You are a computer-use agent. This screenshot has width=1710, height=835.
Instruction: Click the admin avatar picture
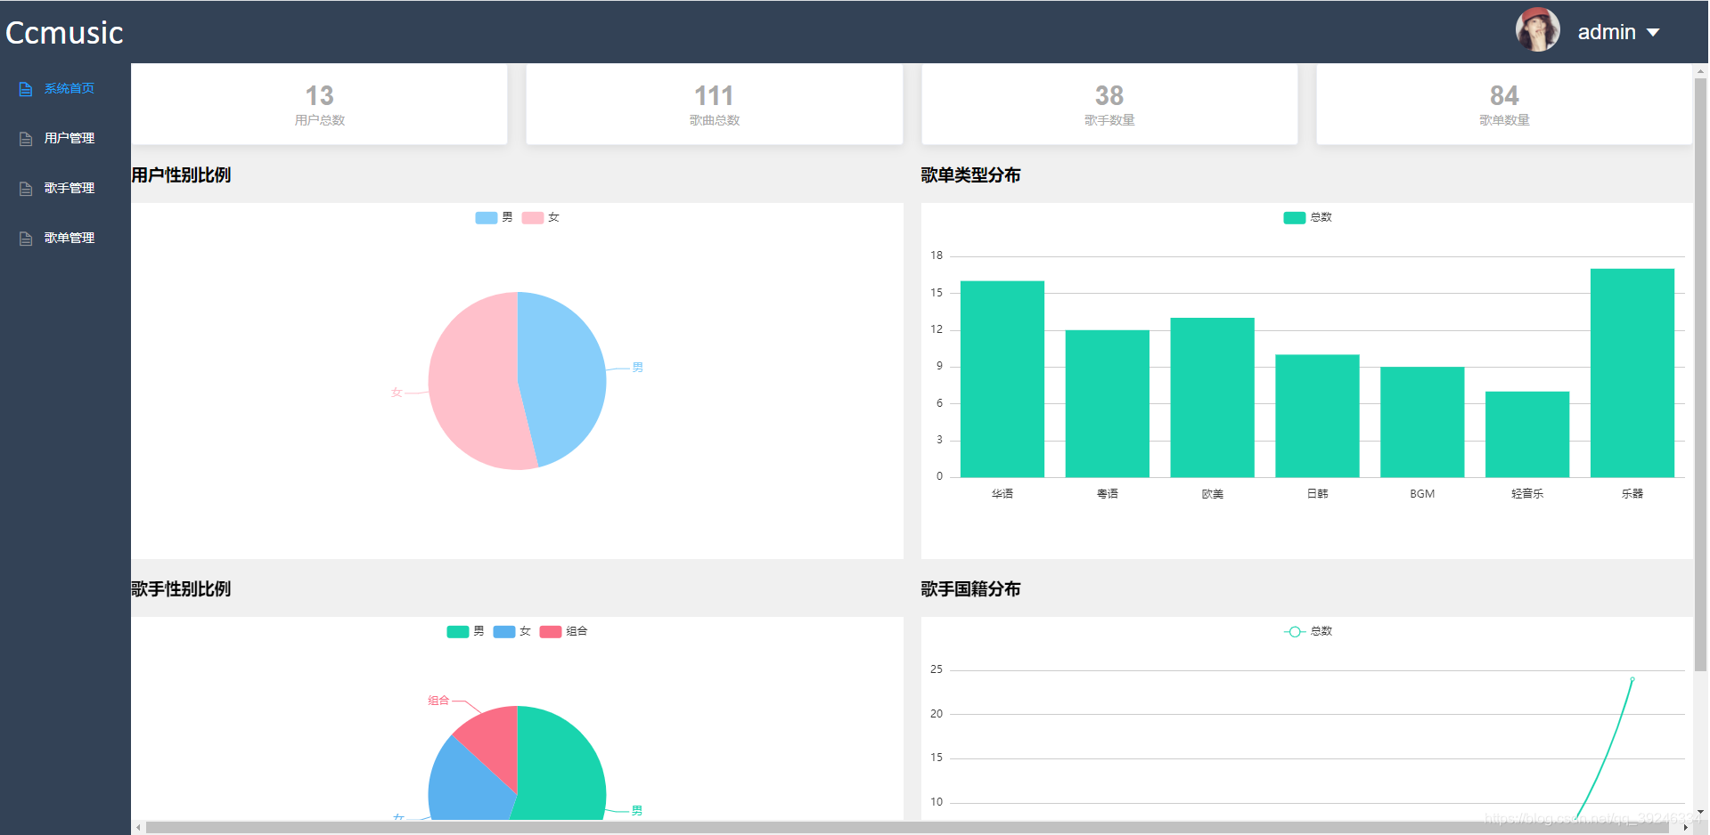click(x=1537, y=30)
